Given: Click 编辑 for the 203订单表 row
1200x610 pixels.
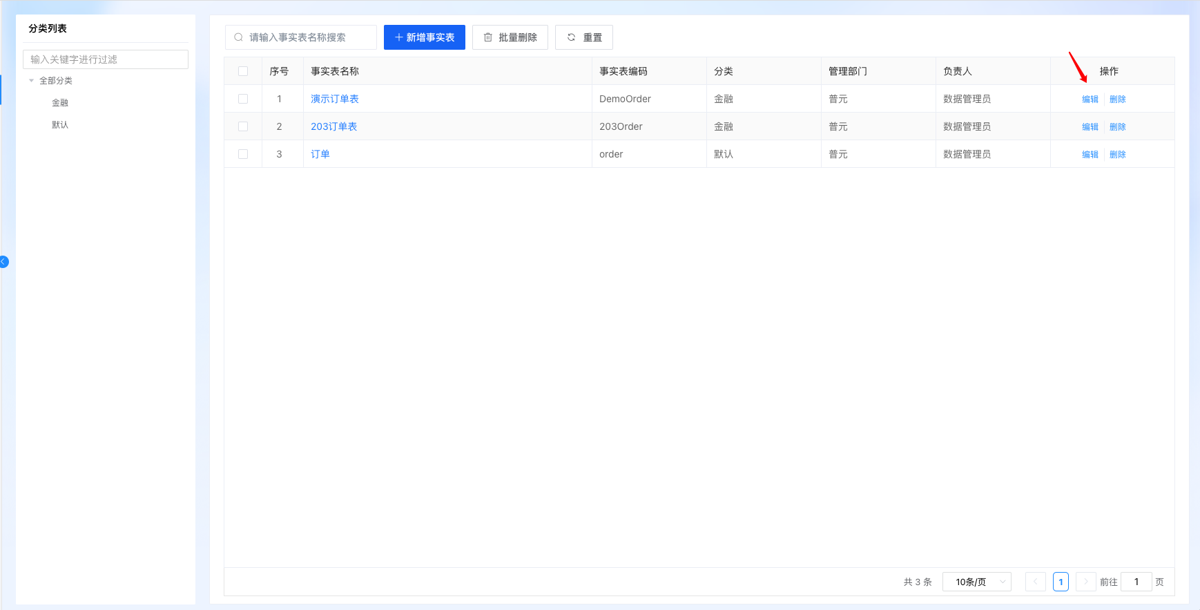Looking at the screenshot, I should [1090, 126].
